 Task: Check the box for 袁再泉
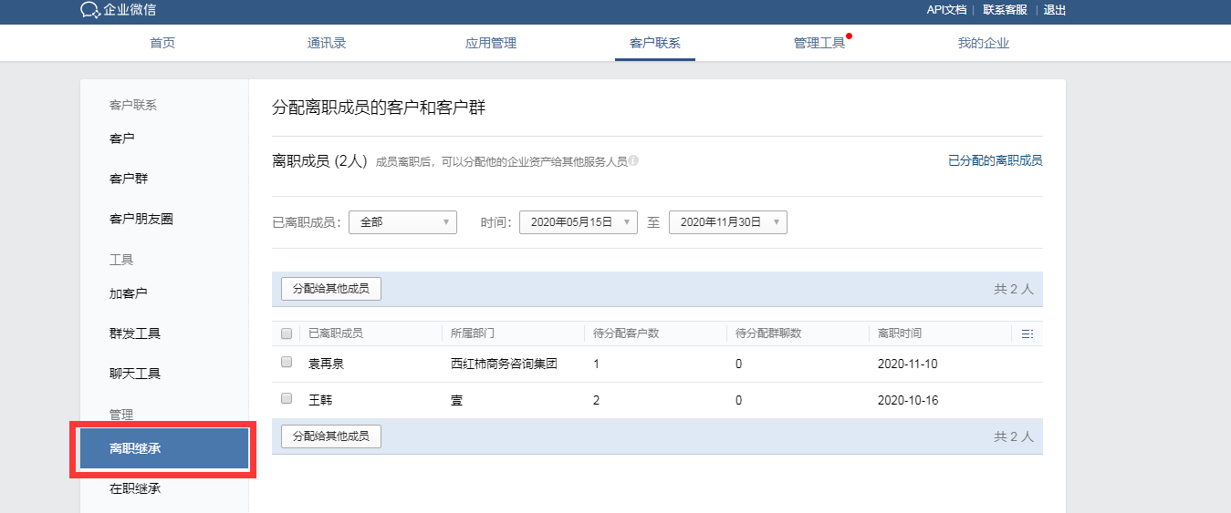tap(287, 363)
